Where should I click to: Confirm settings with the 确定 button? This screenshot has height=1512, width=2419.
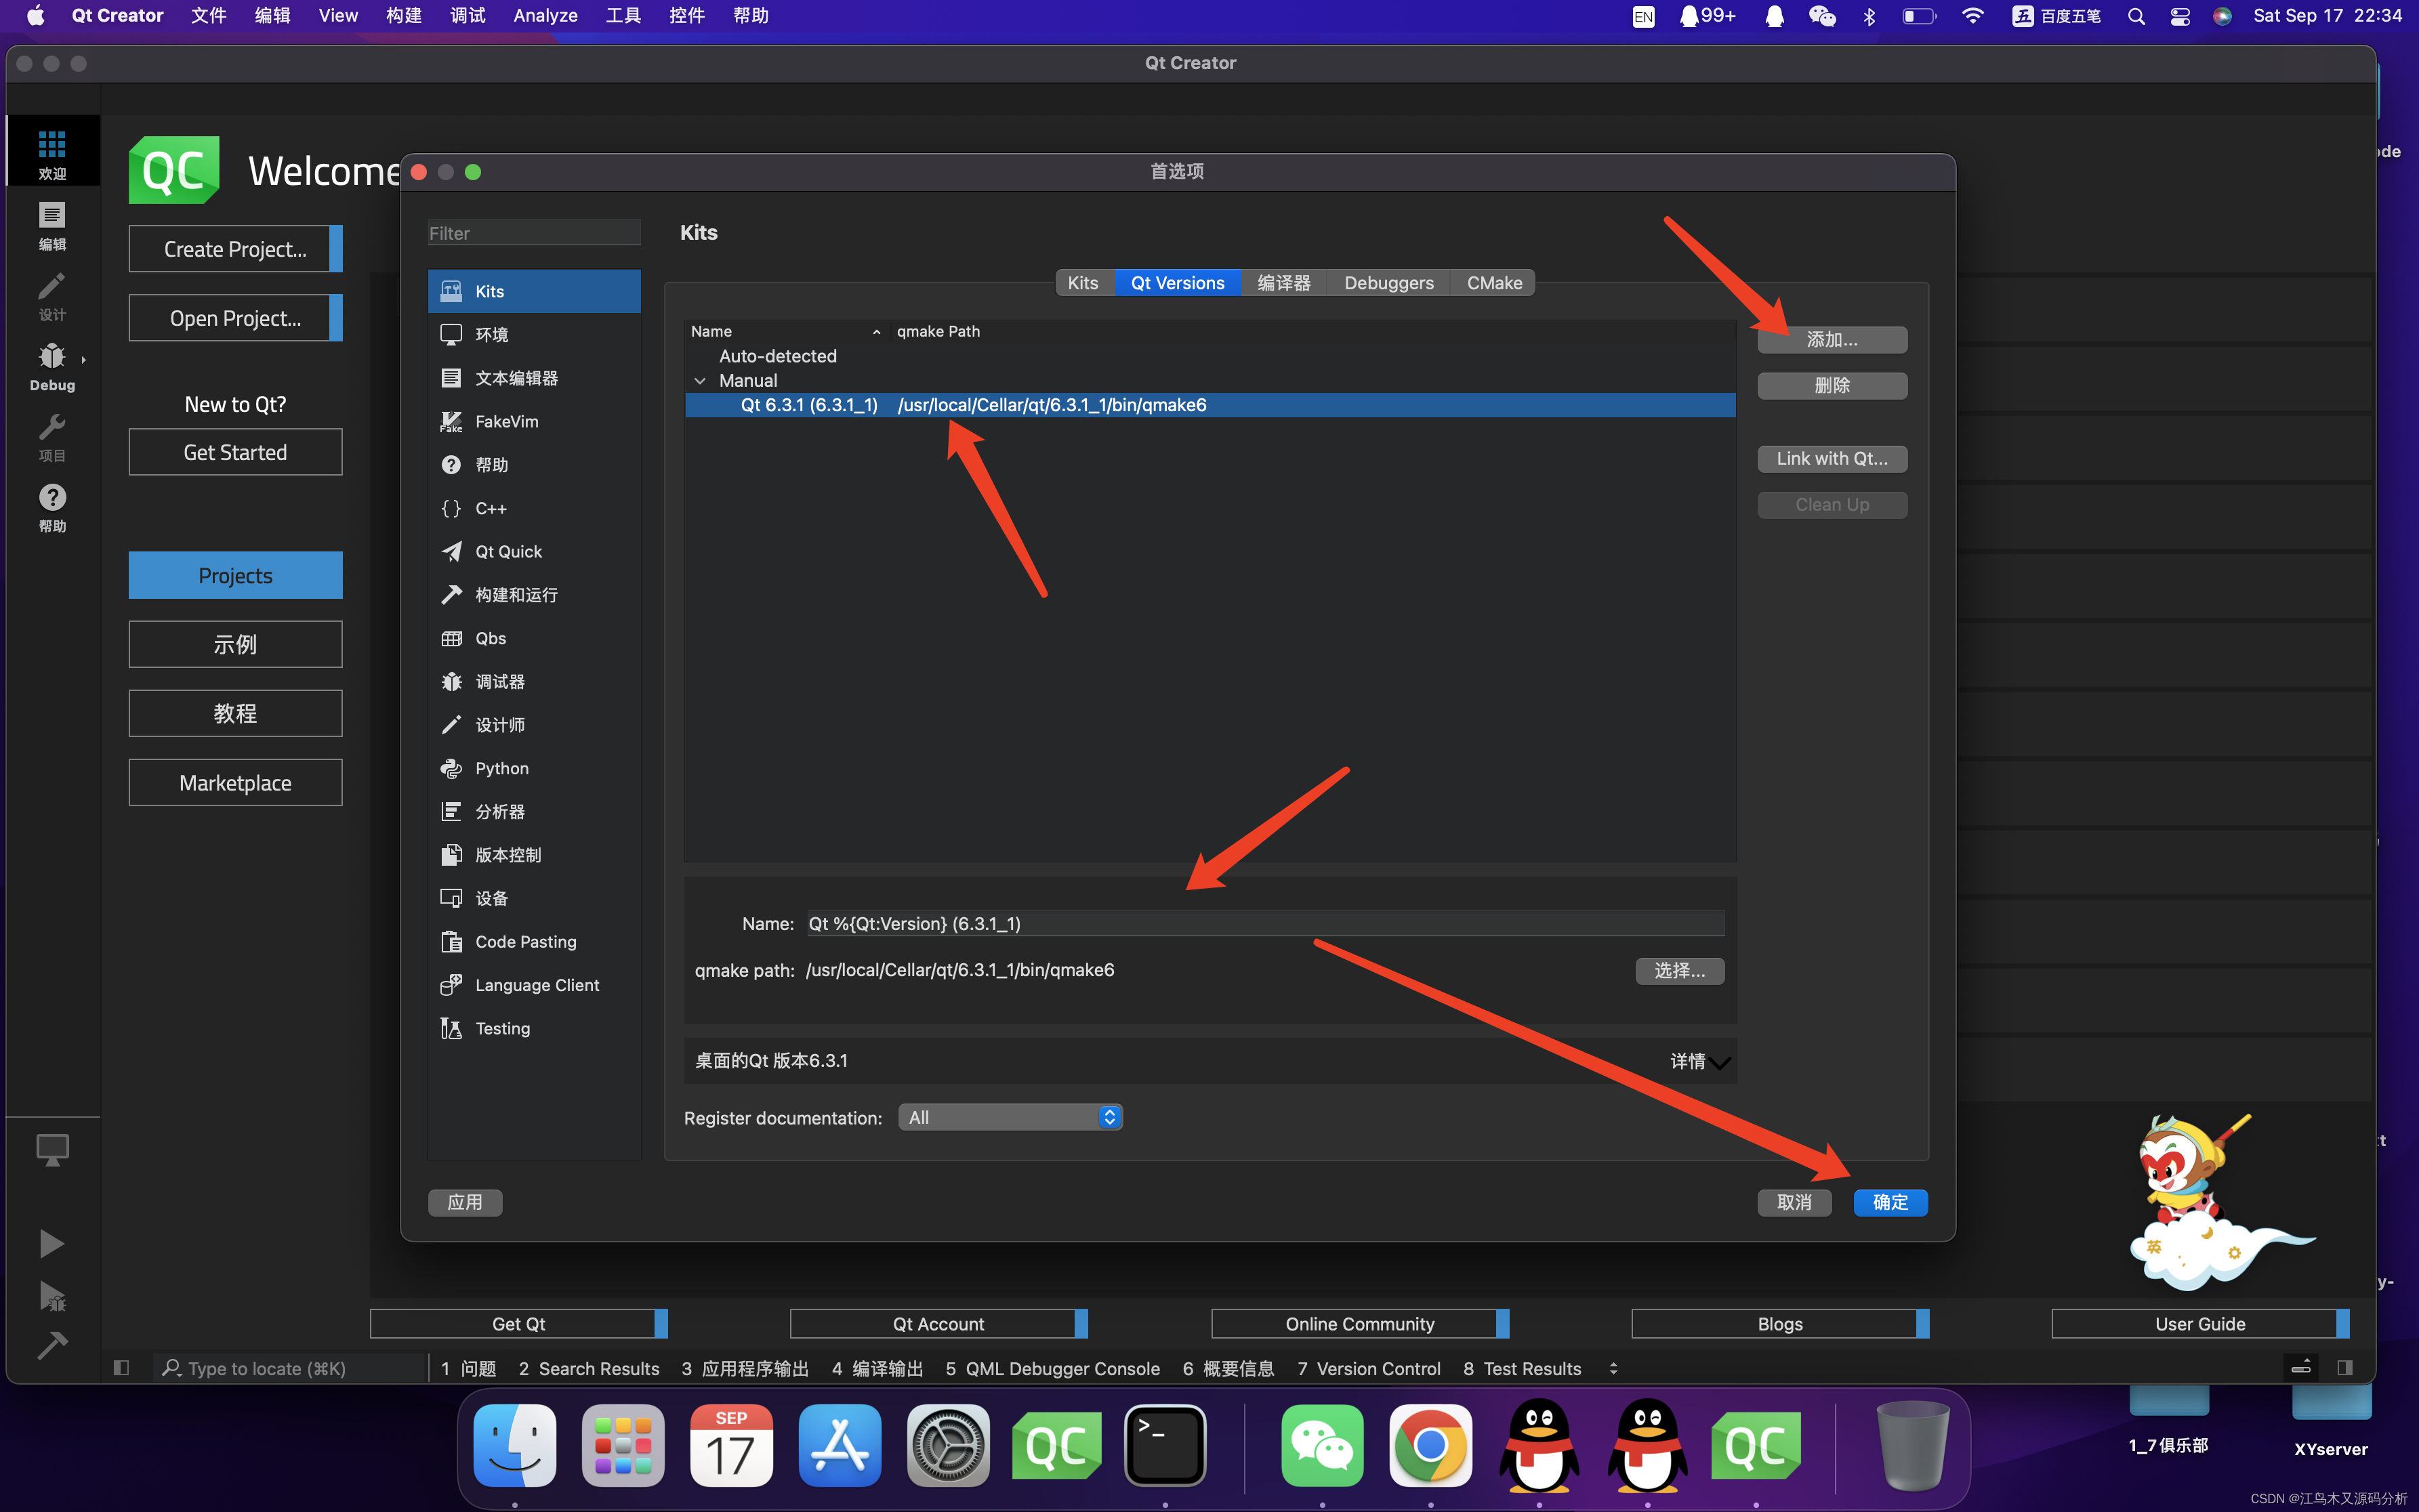click(1890, 1202)
